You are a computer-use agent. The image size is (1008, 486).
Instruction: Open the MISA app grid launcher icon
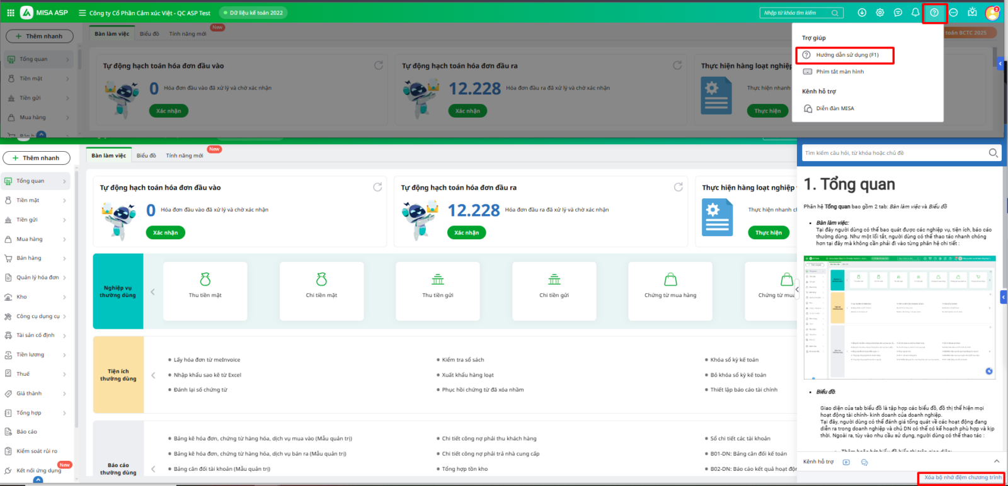pos(11,13)
